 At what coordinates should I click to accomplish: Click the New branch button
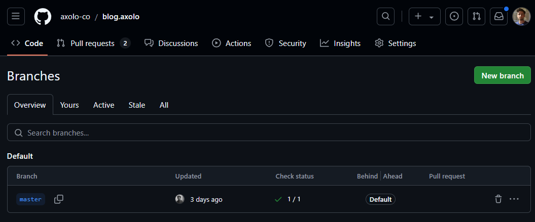pos(502,75)
